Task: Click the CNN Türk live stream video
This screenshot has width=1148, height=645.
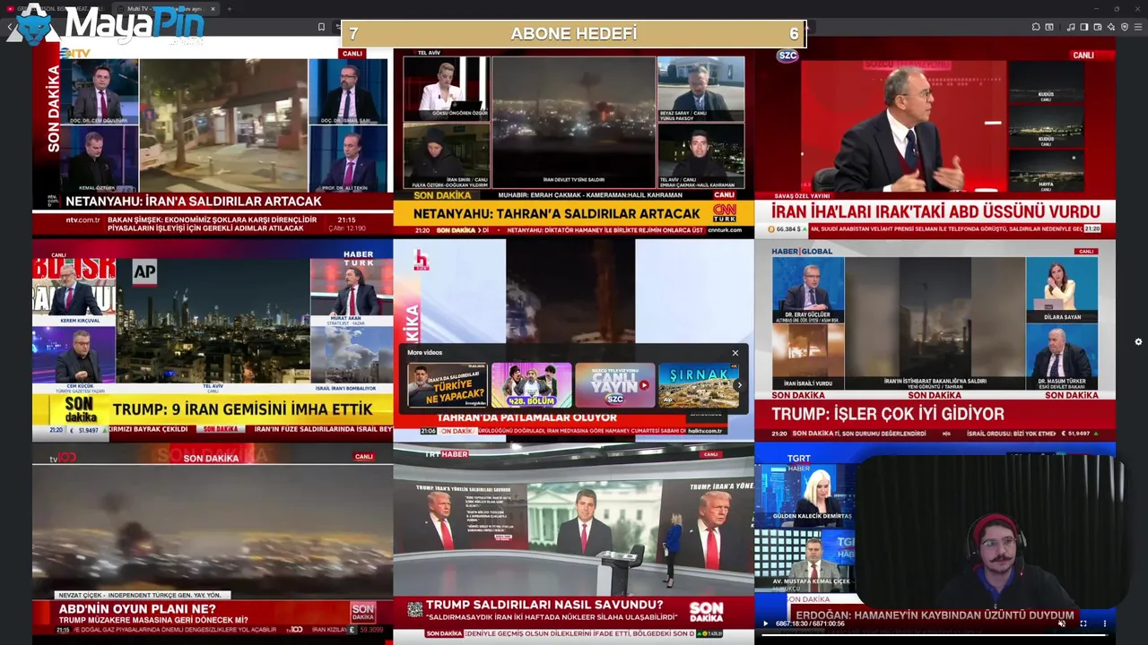Action: point(573,142)
